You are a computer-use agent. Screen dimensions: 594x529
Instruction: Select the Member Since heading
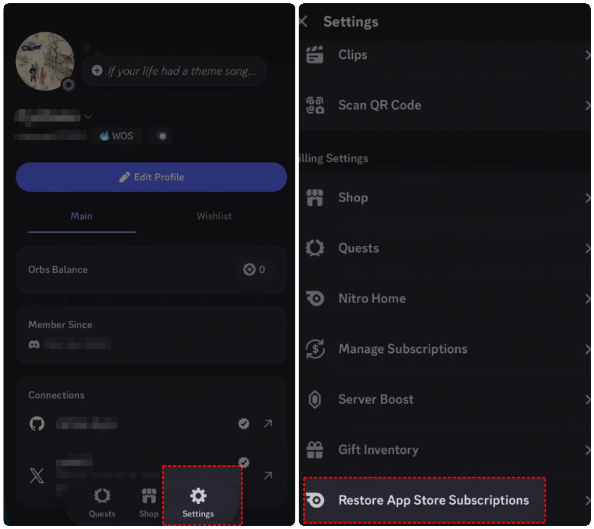(60, 325)
